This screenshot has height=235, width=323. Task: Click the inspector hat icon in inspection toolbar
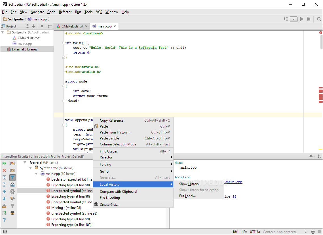pos(12,213)
